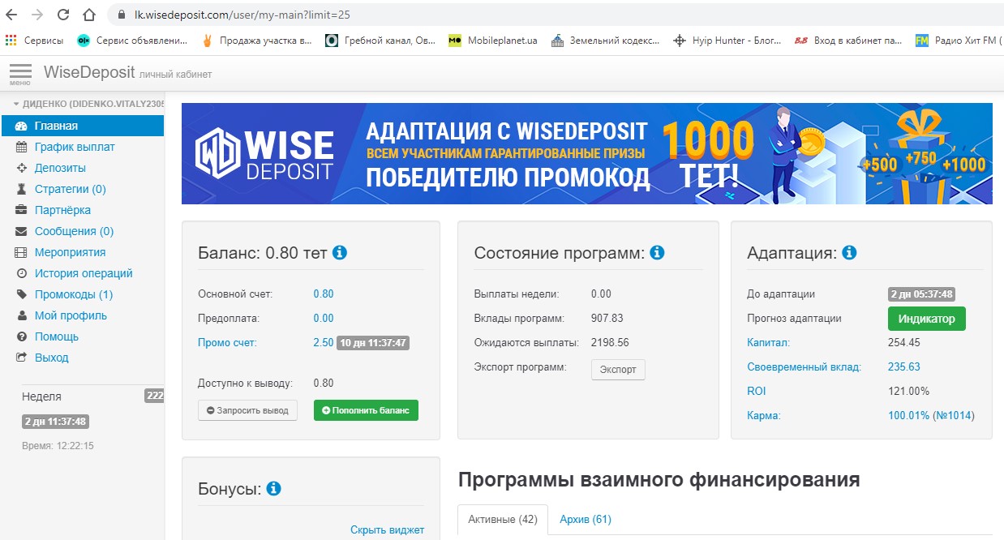Click info icon next to Адаптация
The image size is (1004, 540).
pos(849,253)
